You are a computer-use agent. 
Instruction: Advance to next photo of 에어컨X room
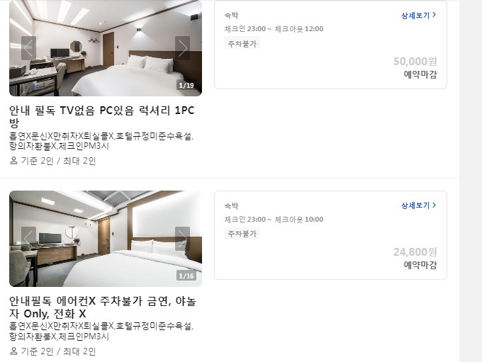point(182,239)
